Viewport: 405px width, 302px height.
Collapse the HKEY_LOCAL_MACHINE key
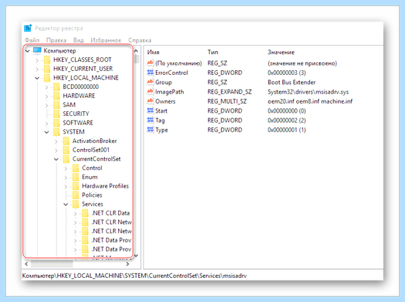point(37,78)
